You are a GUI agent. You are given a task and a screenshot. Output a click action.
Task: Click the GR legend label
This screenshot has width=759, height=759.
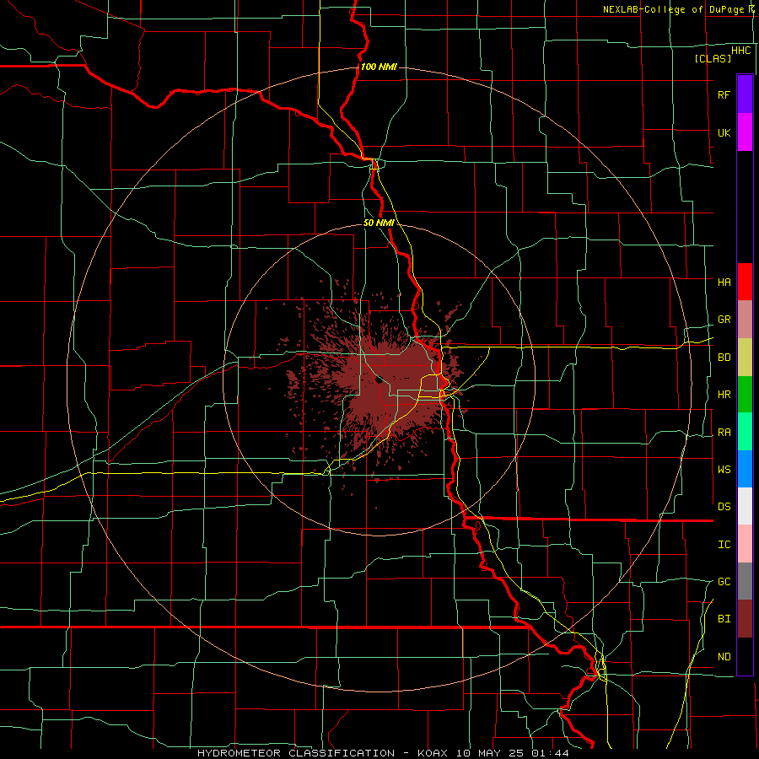pyautogui.click(x=724, y=320)
